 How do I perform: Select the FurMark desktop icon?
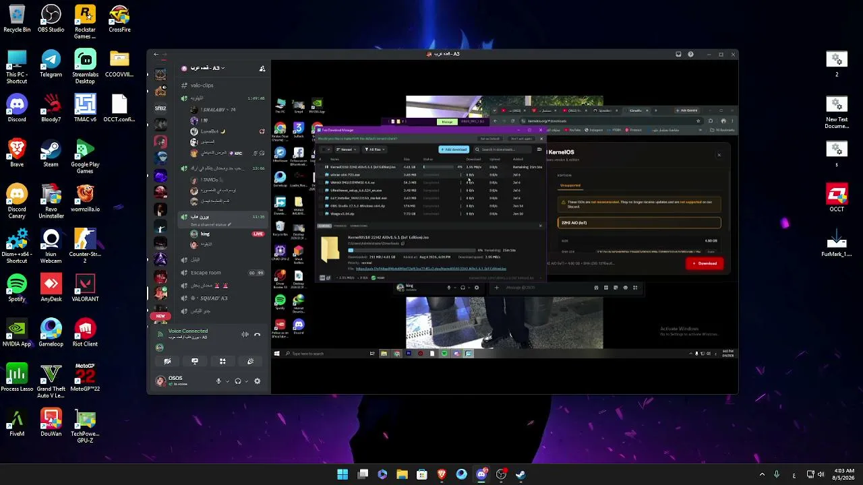pyautogui.click(x=837, y=244)
